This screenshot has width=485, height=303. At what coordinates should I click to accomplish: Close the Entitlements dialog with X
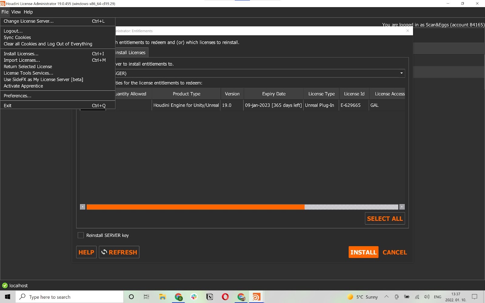click(x=408, y=31)
